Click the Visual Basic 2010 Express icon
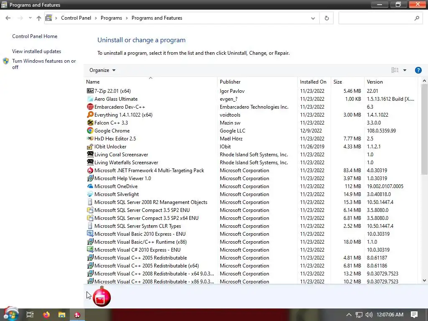The height and width of the screenshot is (321, 428). 90,234
